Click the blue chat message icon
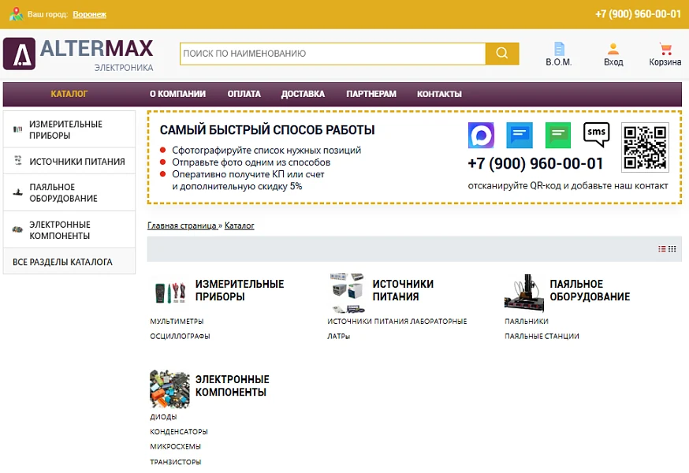Viewport: 689px width, 473px height. pos(520,136)
